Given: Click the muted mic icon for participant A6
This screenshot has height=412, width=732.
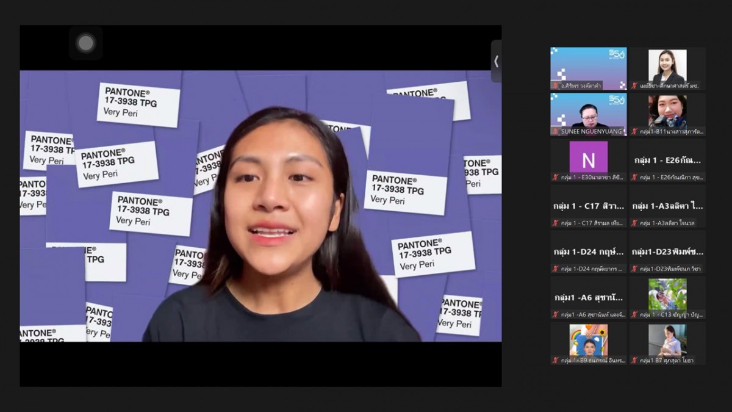Looking at the screenshot, I should tap(556, 314).
